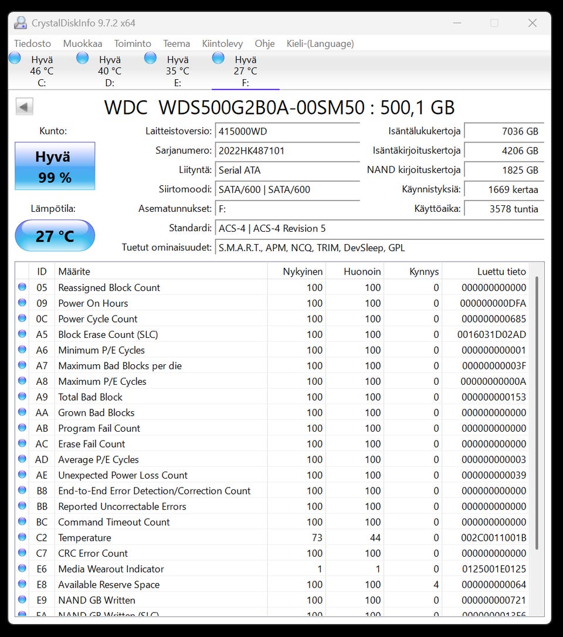Screen dimensions: 563x637
Task: Open the Tiedosto menu
Action: click(x=32, y=43)
